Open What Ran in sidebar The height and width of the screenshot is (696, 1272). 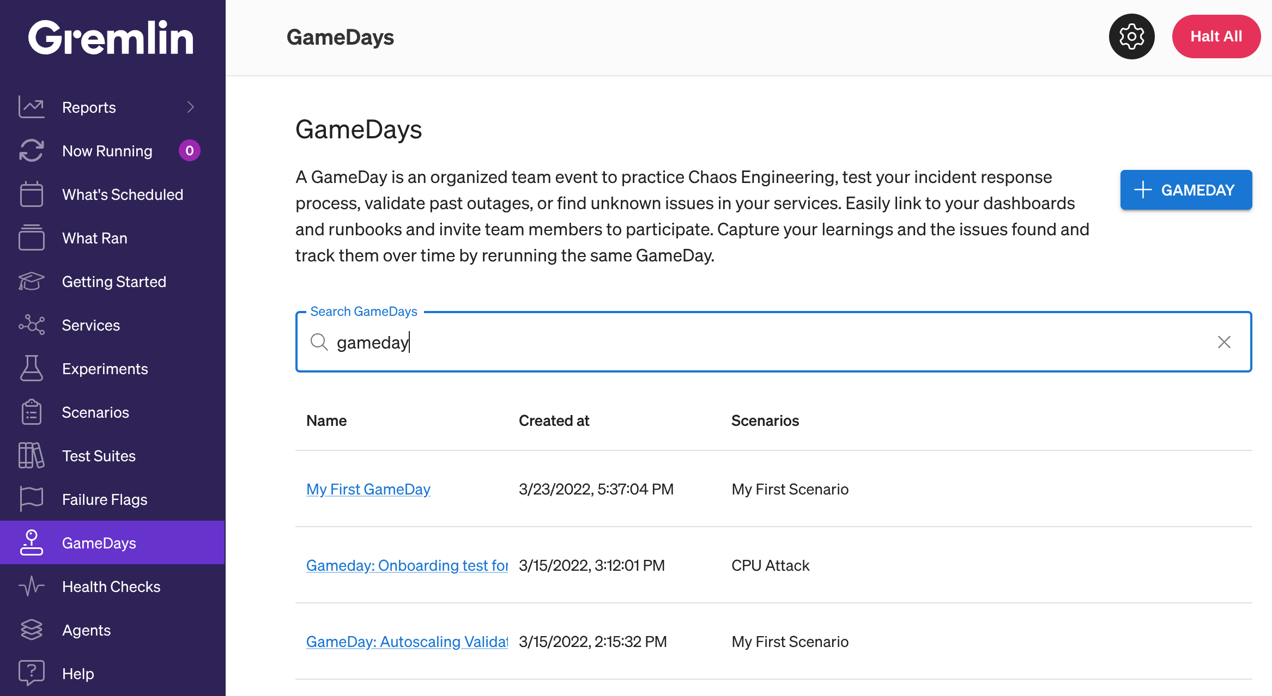tap(112, 237)
